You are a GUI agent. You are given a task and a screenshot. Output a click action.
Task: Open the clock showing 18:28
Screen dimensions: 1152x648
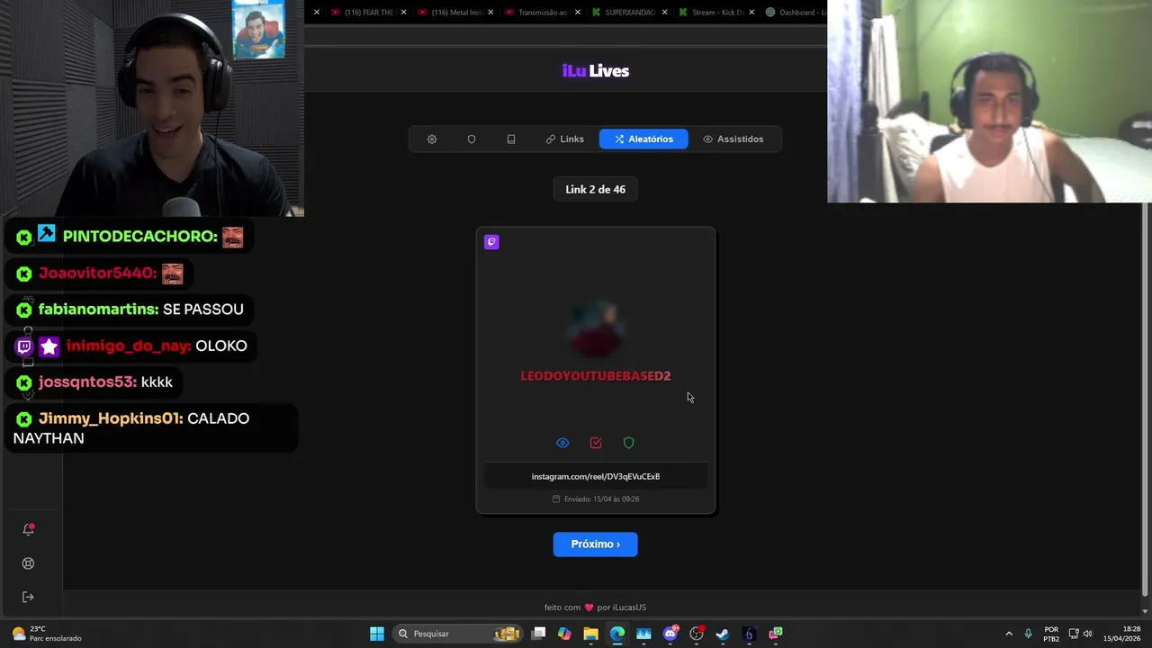1121,634
